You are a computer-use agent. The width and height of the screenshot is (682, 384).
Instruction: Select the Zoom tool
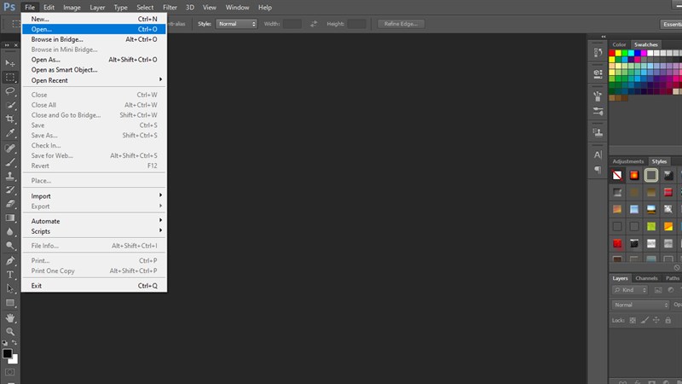(10, 332)
